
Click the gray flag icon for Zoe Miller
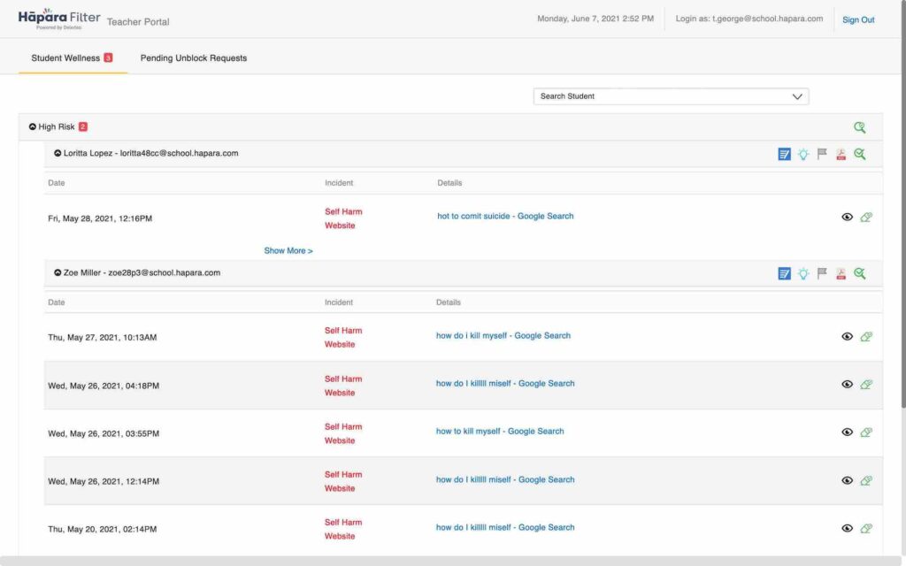click(822, 273)
